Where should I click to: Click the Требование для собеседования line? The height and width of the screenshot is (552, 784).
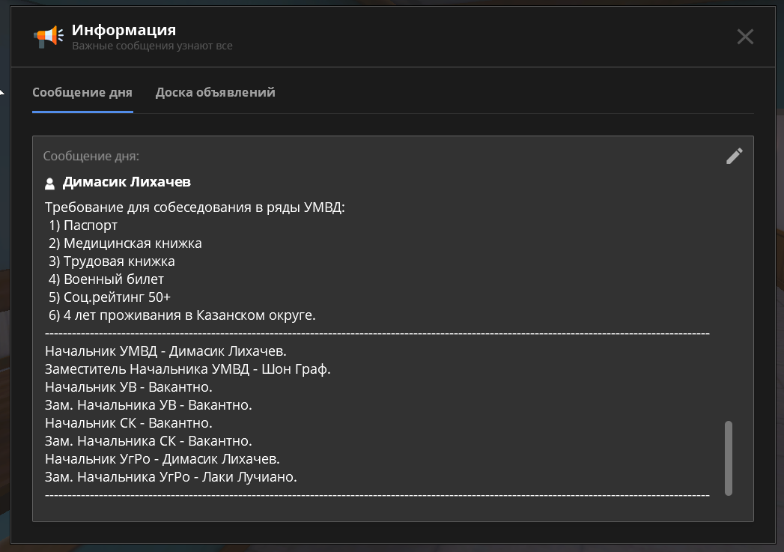[x=195, y=207]
